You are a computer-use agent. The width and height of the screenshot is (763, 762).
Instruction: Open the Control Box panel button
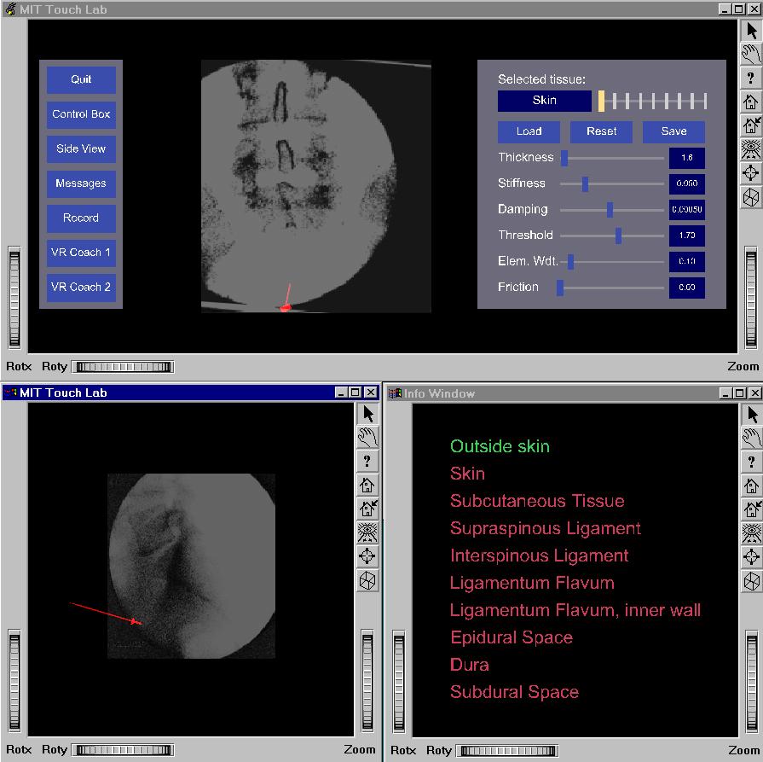click(x=81, y=114)
